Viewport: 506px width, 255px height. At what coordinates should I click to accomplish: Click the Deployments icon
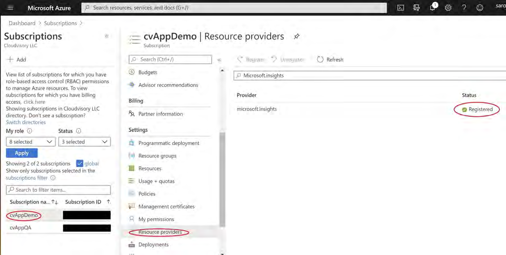point(132,244)
